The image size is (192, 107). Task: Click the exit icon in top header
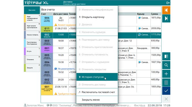pos(168,3)
